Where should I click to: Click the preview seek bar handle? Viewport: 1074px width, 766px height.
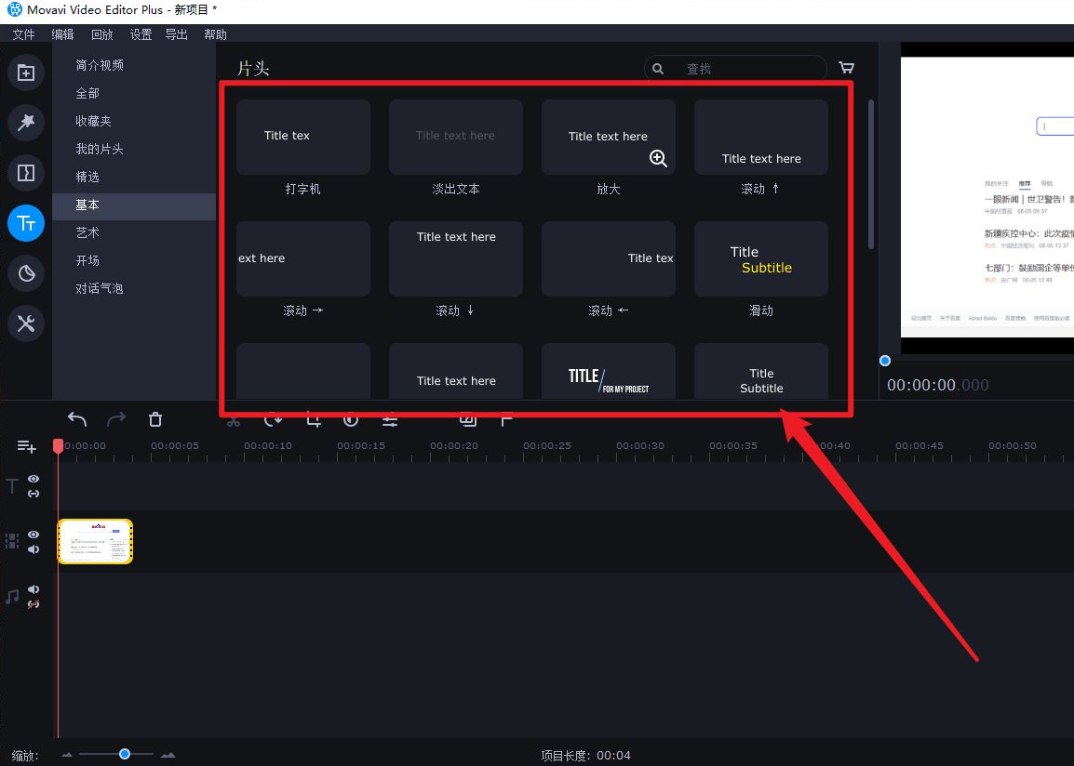click(885, 361)
